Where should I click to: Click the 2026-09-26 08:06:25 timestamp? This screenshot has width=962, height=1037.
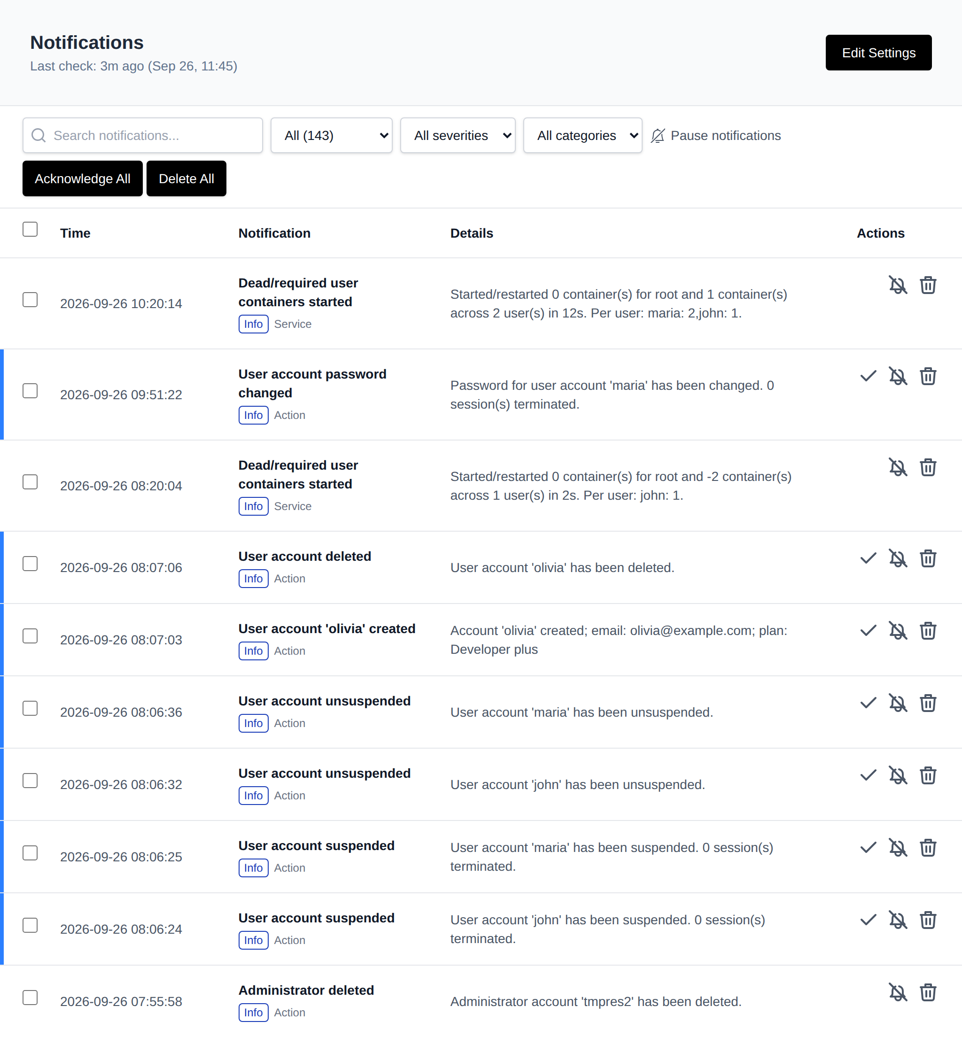point(121,857)
